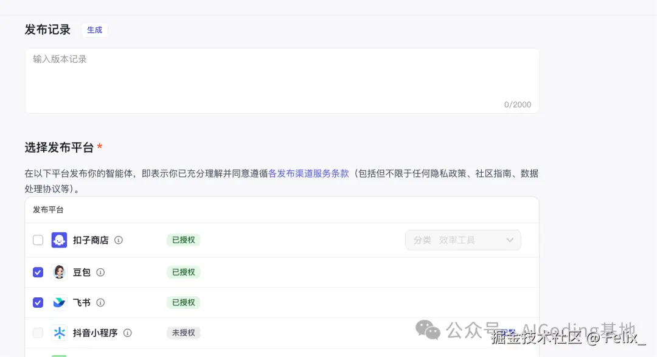Show info icon next to 豆包
This screenshot has width=657, height=357.
100,272
